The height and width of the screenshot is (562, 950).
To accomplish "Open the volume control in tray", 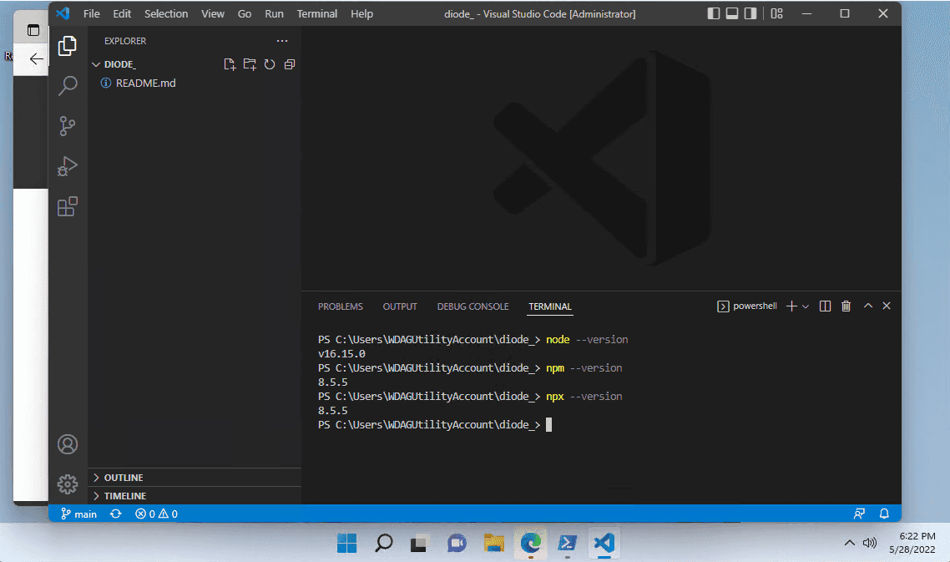I will 869,543.
